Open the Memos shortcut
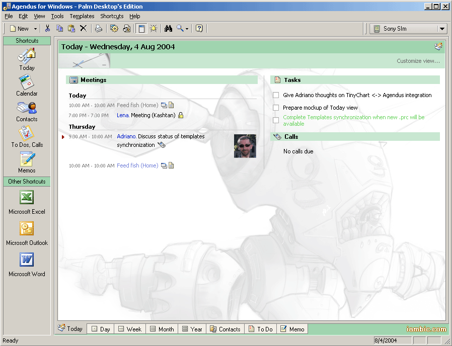452x346 pixels. tap(27, 162)
